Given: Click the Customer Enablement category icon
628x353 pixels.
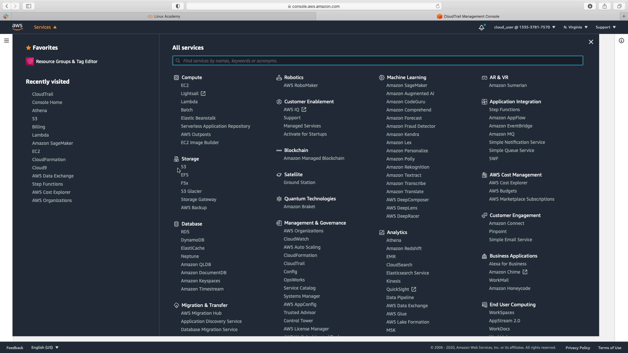Looking at the screenshot, I should (279, 102).
